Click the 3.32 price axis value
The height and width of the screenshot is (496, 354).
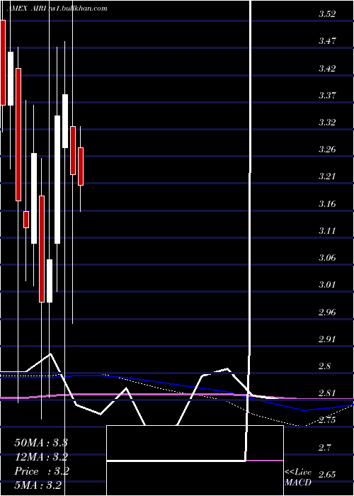(327, 122)
